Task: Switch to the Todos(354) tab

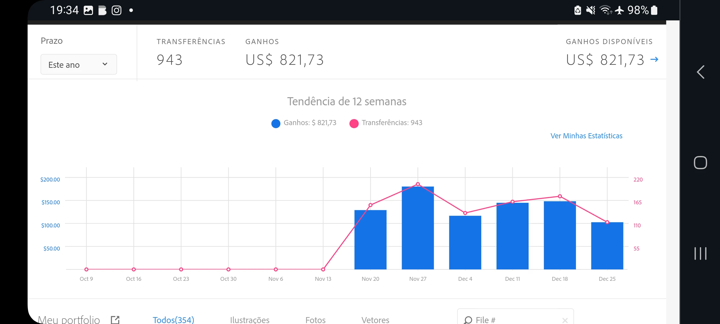Action: [x=173, y=320]
